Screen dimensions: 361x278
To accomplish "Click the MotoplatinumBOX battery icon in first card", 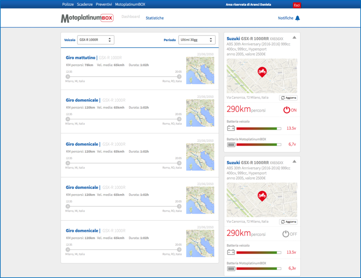I will pos(231,144).
